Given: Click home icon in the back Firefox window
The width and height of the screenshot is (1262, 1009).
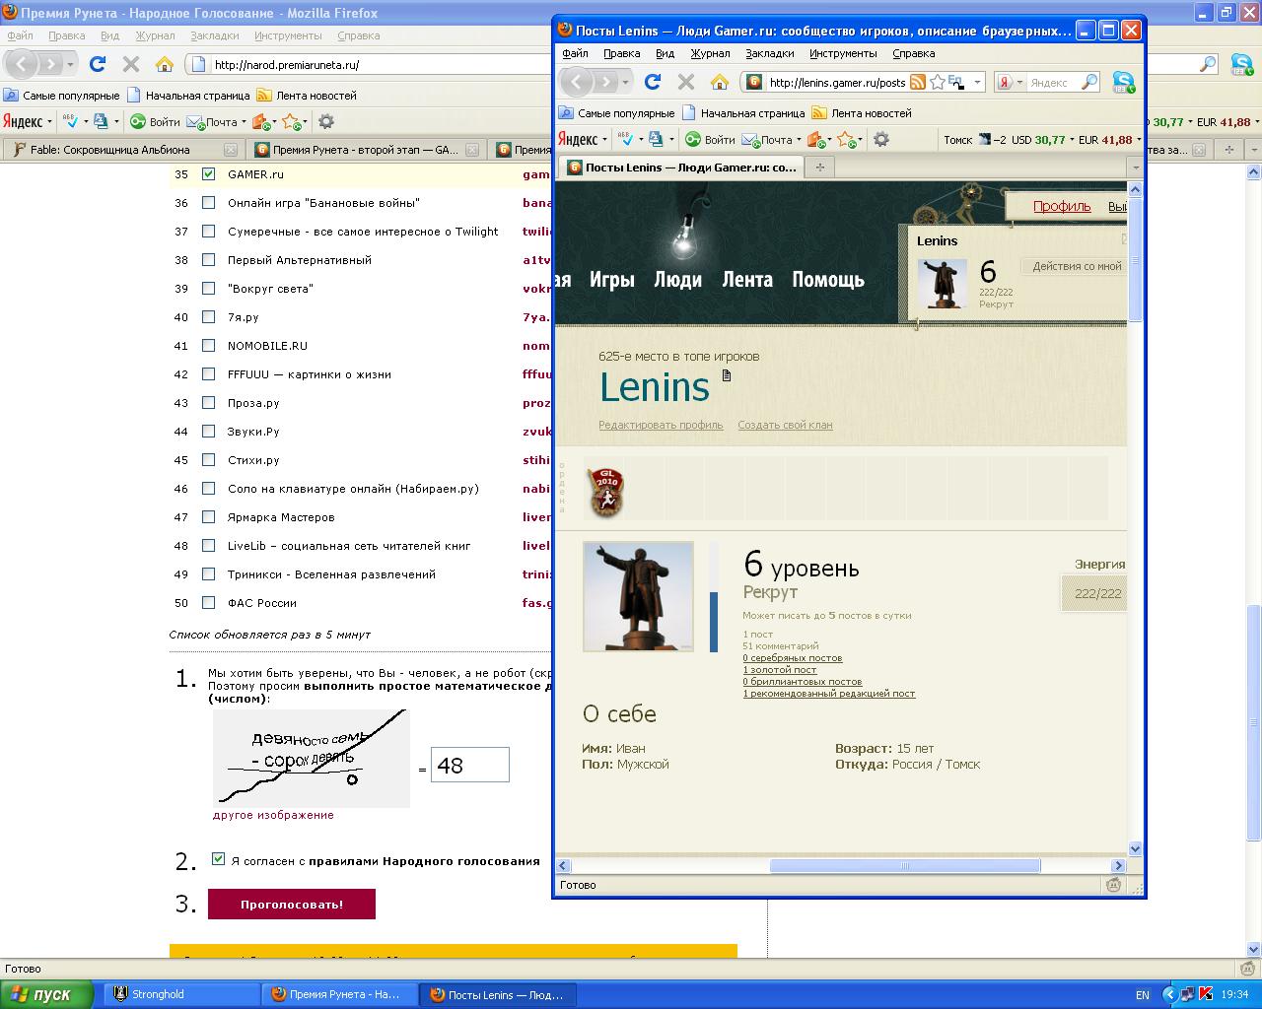Looking at the screenshot, I should pyautogui.click(x=165, y=64).
